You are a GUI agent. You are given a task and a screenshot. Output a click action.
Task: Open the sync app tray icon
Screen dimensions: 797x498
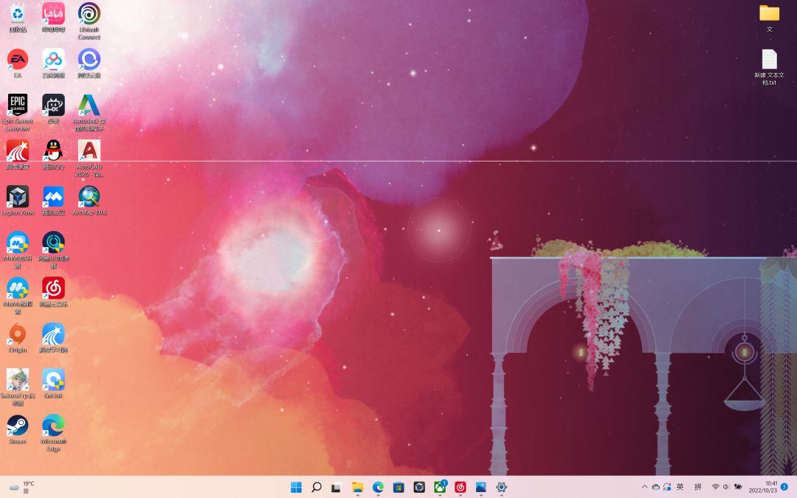667,487
